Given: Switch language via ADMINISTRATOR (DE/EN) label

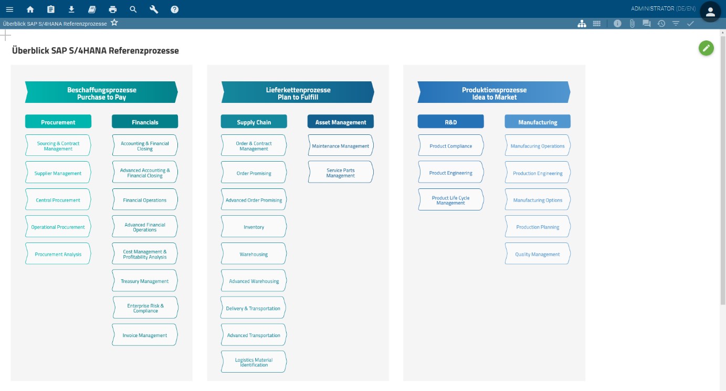Looking at the screenshot, I should 664,9.
